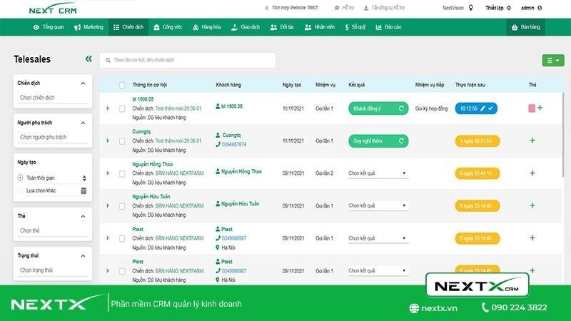Click the NEXT CRM logo
The width and height of the screenshot is (571, 321).
click(x=53, y=9)
